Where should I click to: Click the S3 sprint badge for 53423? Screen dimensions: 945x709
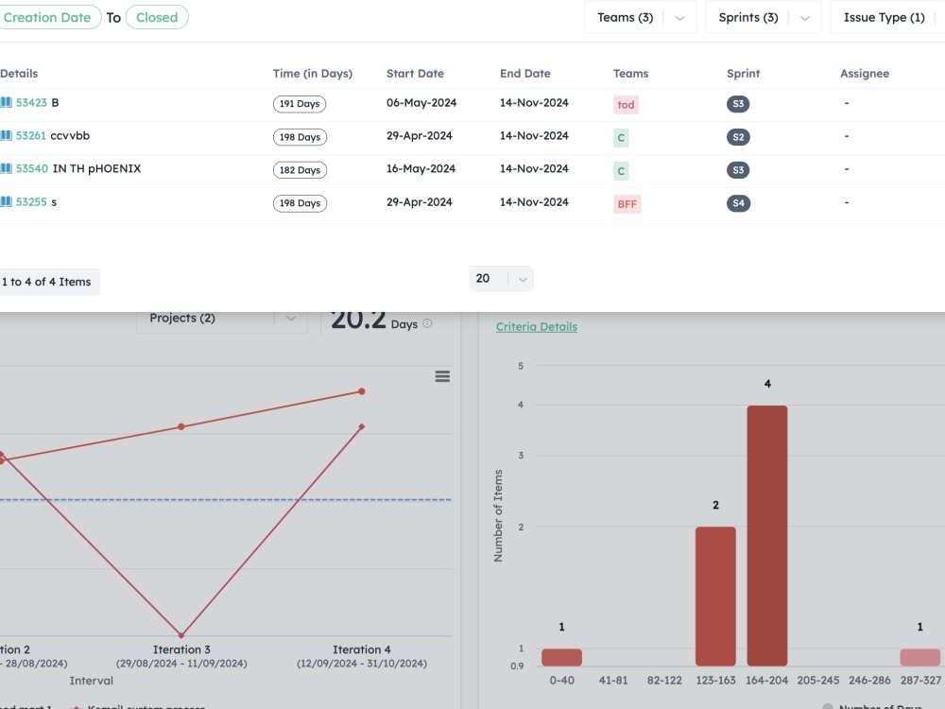[x=738, y=104]
